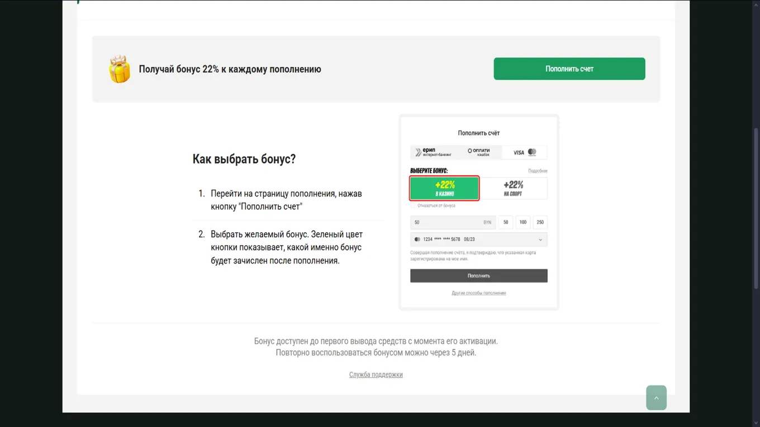Select the ЕРИП интернет-банкинг payment tab
760x427 pixels.
tap(433, 152)
